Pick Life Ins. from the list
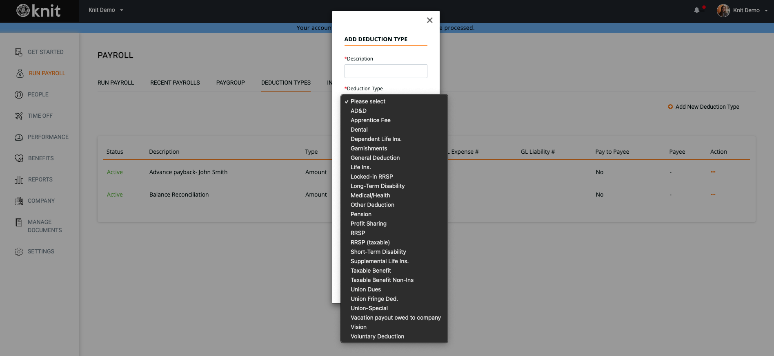The width and height of the screenshot is (774, 356). pos(394,167)
